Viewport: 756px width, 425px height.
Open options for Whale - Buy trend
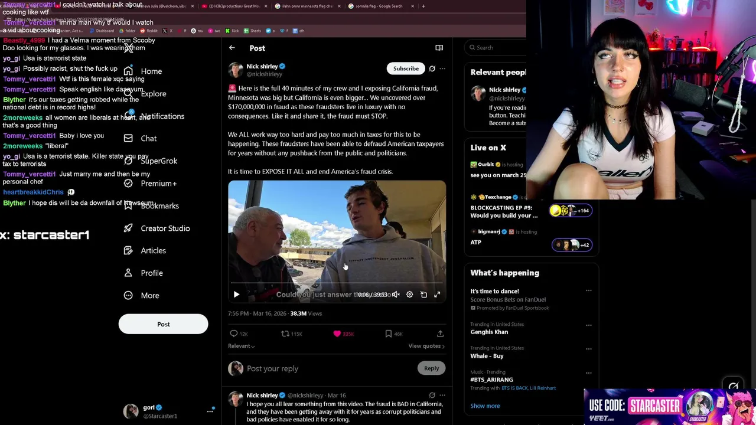[x=588, y=349]
